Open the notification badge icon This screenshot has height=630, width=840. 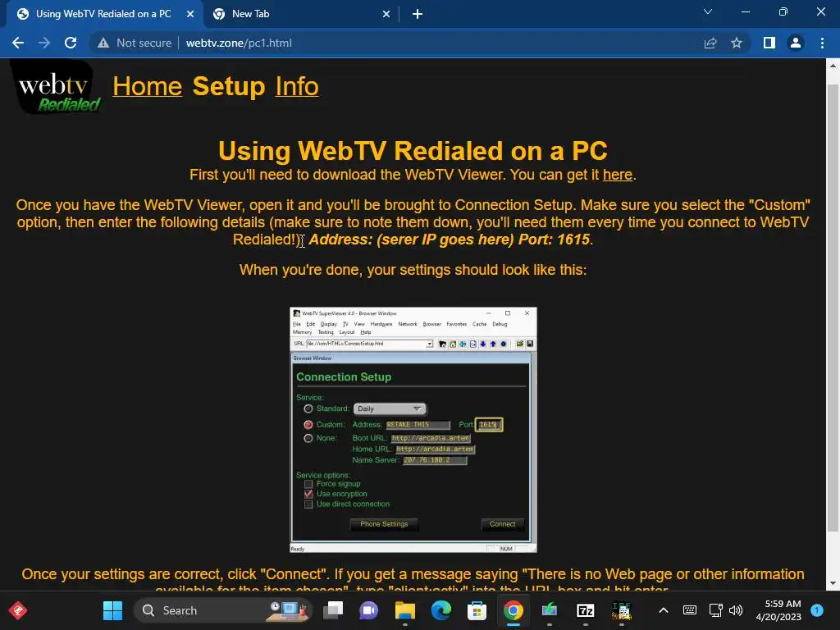(817, 610)
